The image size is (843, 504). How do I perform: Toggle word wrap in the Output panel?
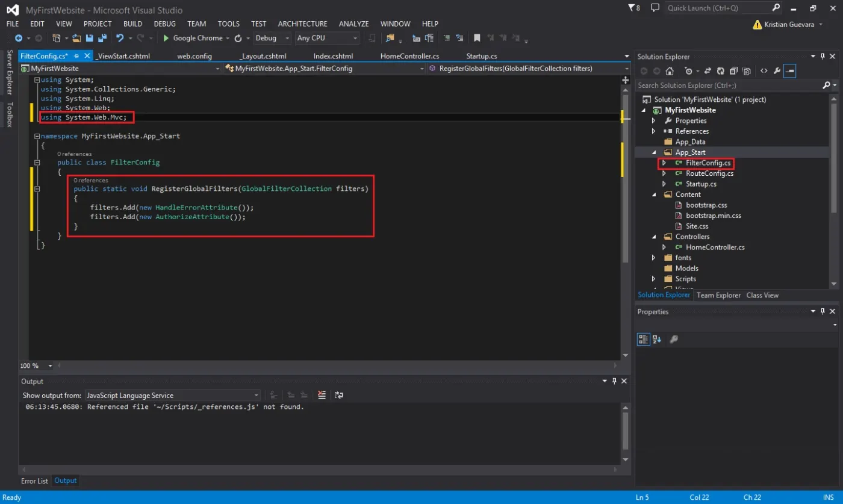[339, 395]
